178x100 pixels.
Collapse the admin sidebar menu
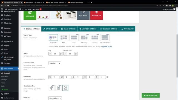(x=8, y=98)
